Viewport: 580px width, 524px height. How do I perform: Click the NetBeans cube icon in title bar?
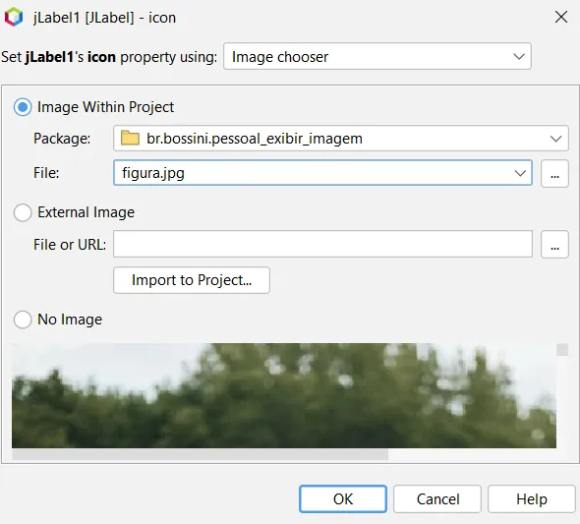tap(14, 17)
